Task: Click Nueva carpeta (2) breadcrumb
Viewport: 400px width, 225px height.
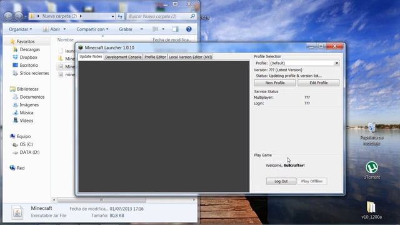Action: tap(60, 16)
